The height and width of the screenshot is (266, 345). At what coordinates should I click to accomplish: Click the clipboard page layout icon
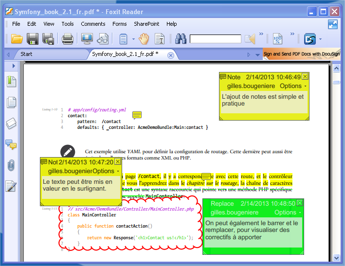click(x=124, y=39)
